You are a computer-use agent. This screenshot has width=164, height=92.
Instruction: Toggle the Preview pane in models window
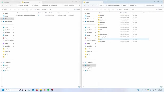click(x=159, y=10)
